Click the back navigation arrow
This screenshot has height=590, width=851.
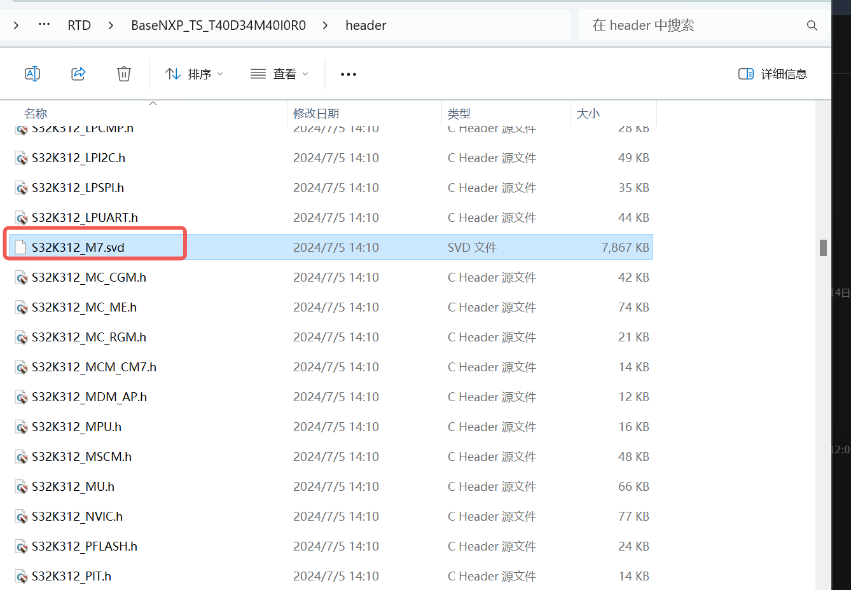(15, 25)
